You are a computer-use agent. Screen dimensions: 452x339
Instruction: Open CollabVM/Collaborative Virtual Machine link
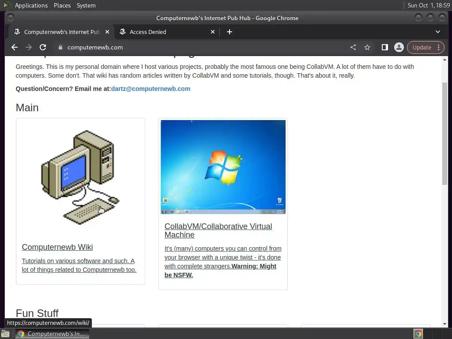(x=218, y=230)
